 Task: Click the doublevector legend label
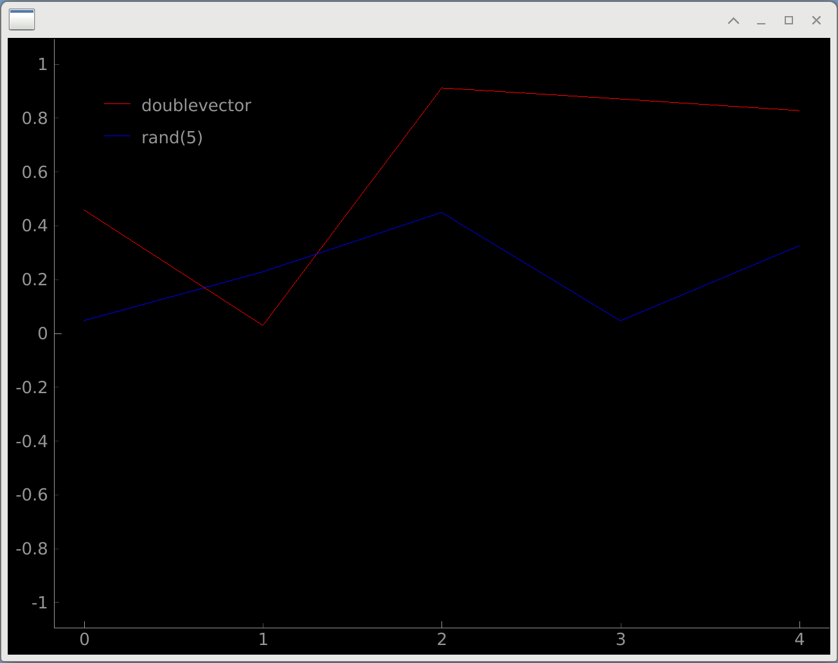pos(196,105)
